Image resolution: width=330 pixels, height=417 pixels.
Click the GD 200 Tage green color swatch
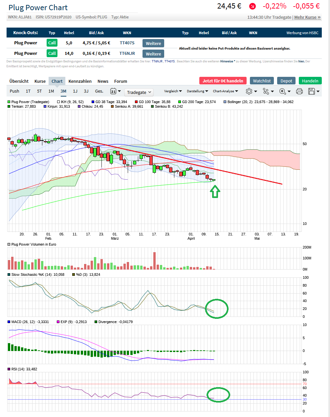tap(180, 102)
